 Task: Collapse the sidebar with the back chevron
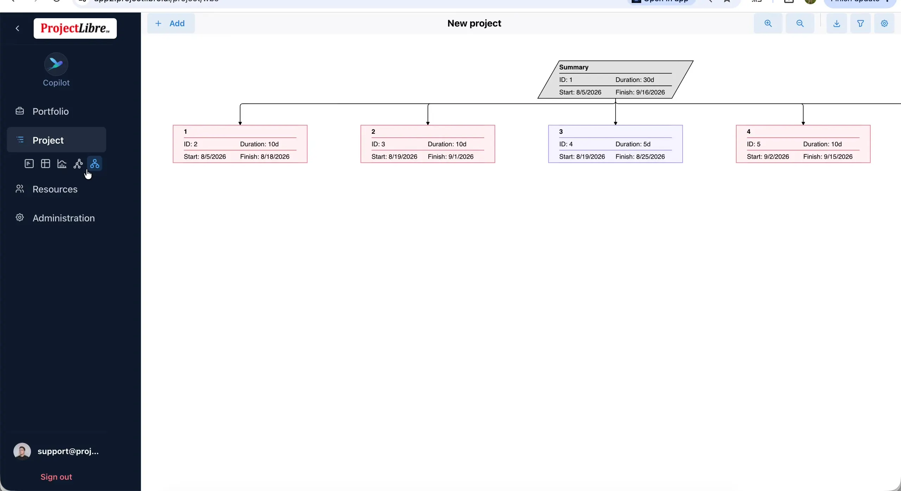18,28
